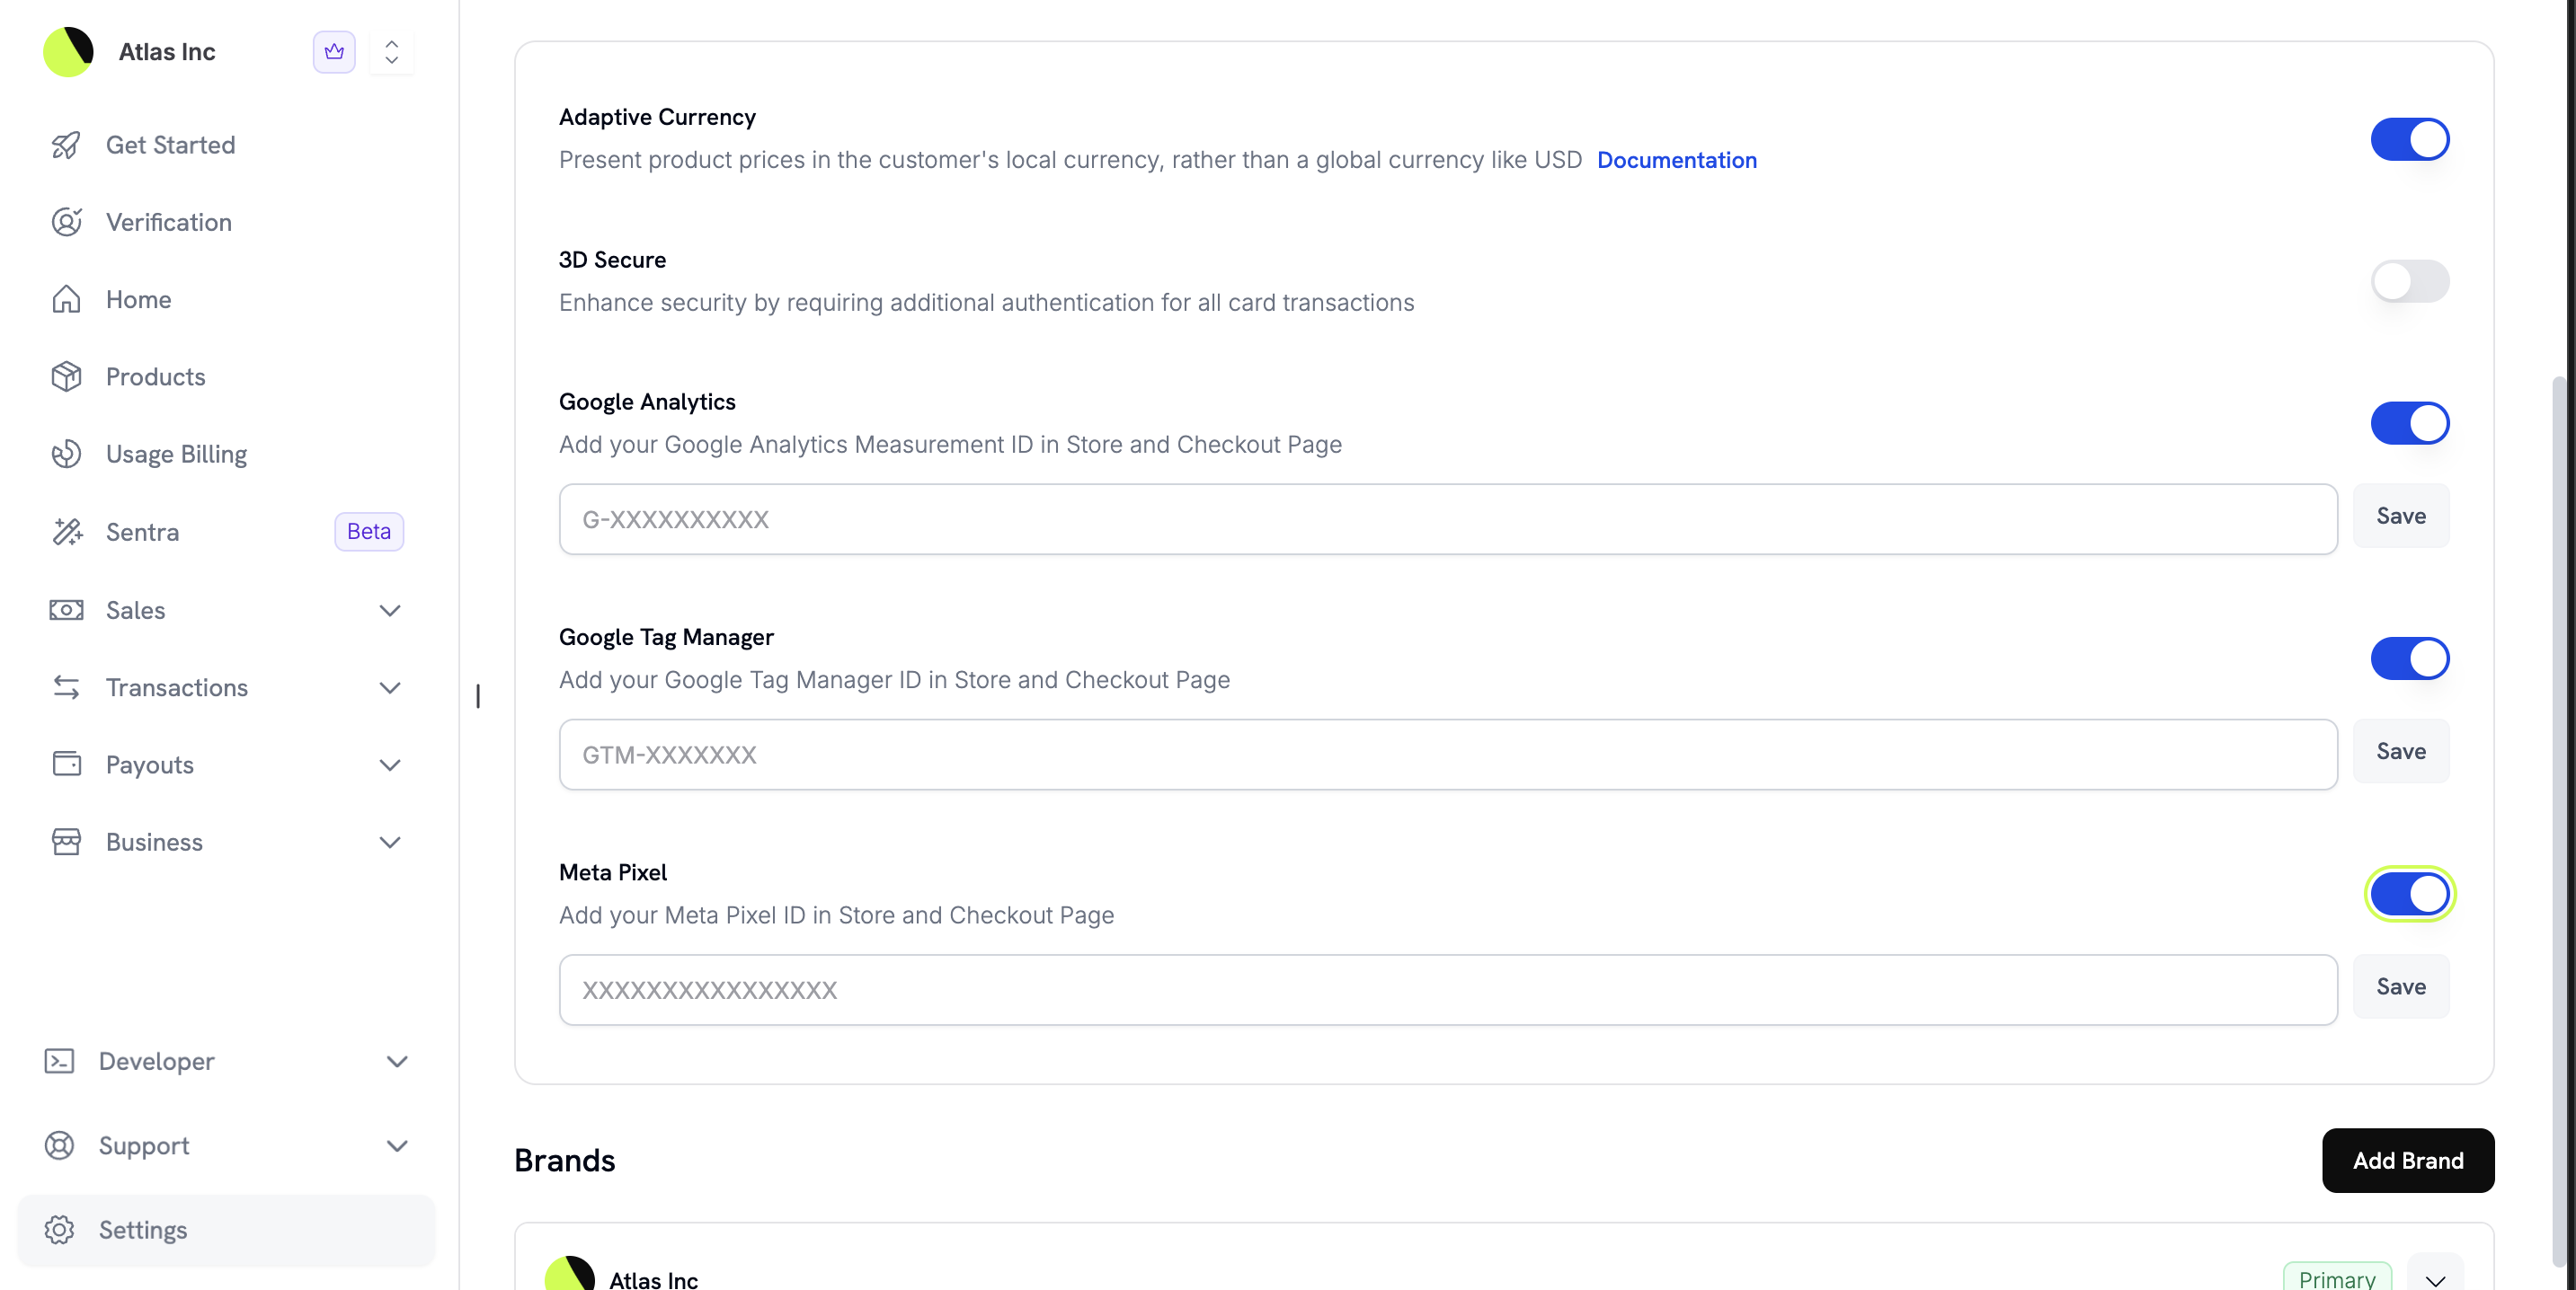Click the Google Analytics Measurement ID field
This screenshot has height=1290, width=2576.
[1448, 518]
